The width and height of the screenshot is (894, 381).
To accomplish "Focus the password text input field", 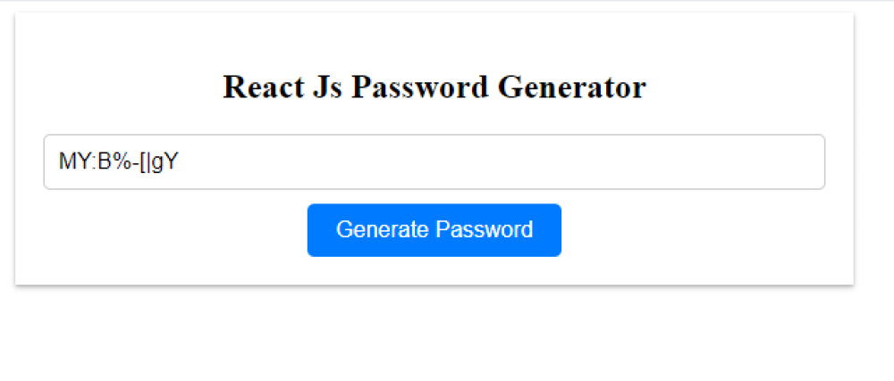I will 434,162.
